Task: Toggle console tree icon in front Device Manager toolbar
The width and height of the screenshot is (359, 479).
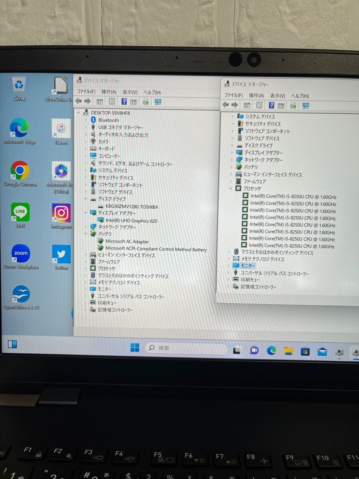Action: (x=247, y=105)
